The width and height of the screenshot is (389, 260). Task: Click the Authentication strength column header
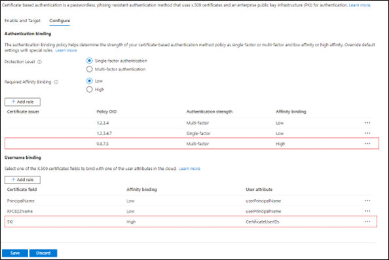pos(210,112)
